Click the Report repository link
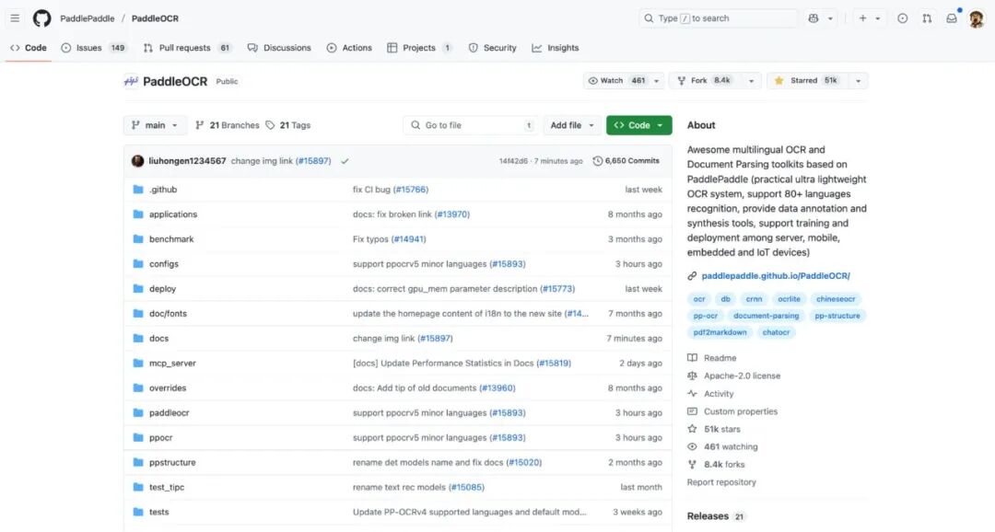Image resolution: width=995 pixels, height=532 pixels. pos(721,482)
